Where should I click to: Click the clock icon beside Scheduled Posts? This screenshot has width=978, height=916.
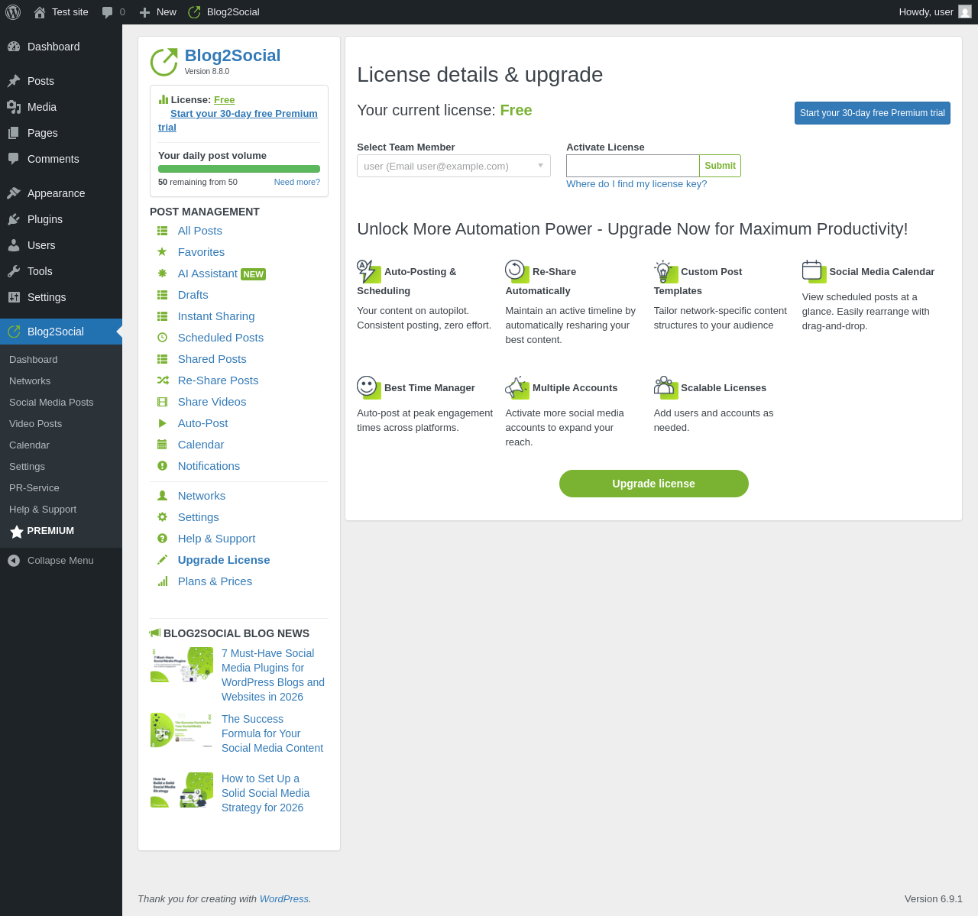[162, 338]
